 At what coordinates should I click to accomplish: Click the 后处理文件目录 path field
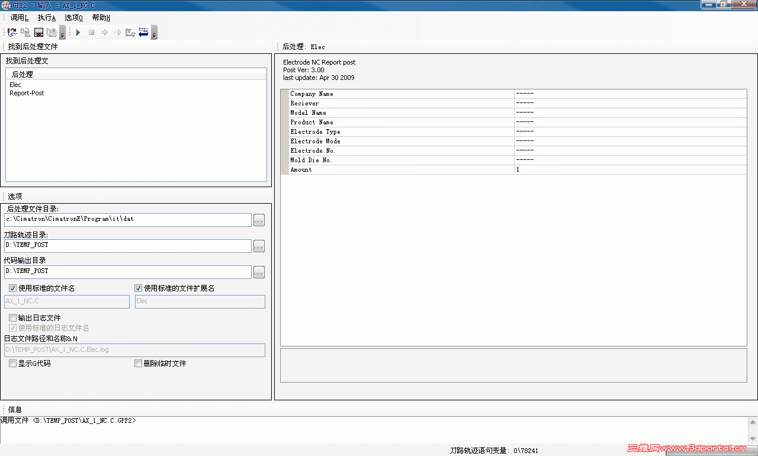[128, 219]
